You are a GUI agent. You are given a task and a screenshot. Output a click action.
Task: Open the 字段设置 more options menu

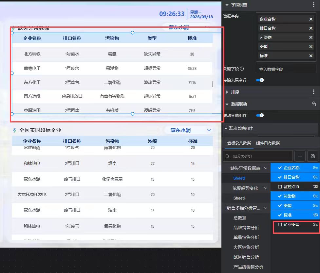coord(314,5)
